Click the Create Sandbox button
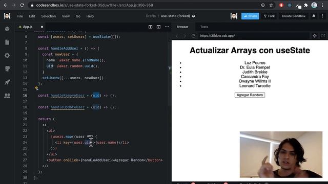328x184 pixels. pos(294,16)
